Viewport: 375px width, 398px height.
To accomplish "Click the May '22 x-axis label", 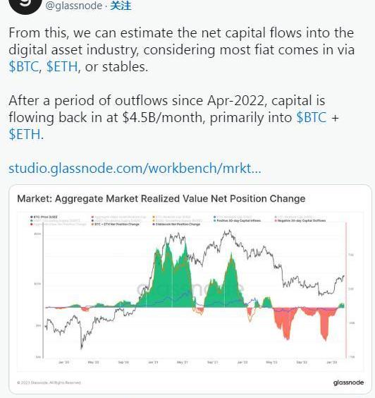I will pos(271,363).
